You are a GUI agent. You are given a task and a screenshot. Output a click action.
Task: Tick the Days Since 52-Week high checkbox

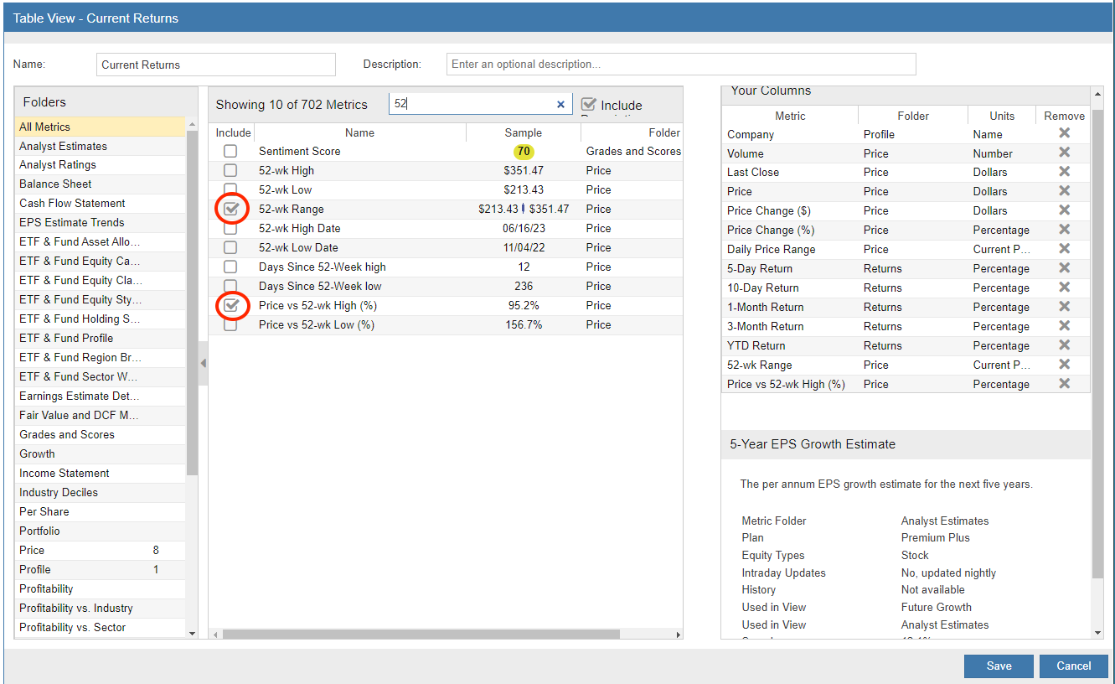(230, 267)
